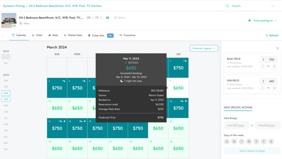Viewport: 282px width, 159px height.
Task: Toggle Wednesday in days of the week
Action: [249, 142]
